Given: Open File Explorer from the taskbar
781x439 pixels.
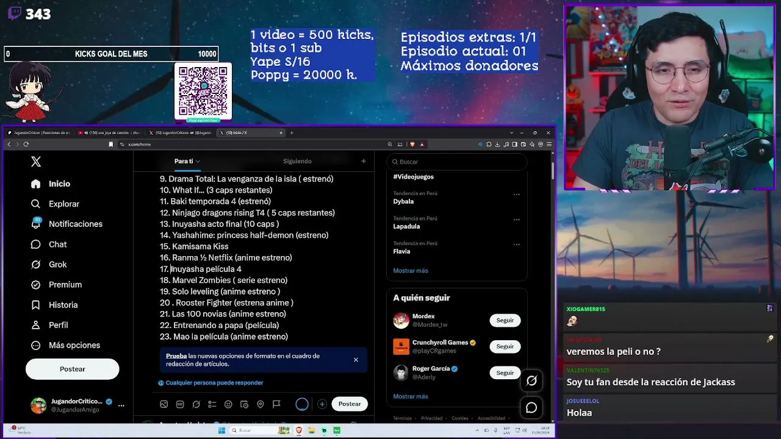Looking at the screenshot, I should pyautogui.click(x=311, y=430).
